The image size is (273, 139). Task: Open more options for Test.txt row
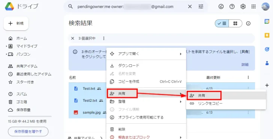pyautogui.click(x=248, y=89)
